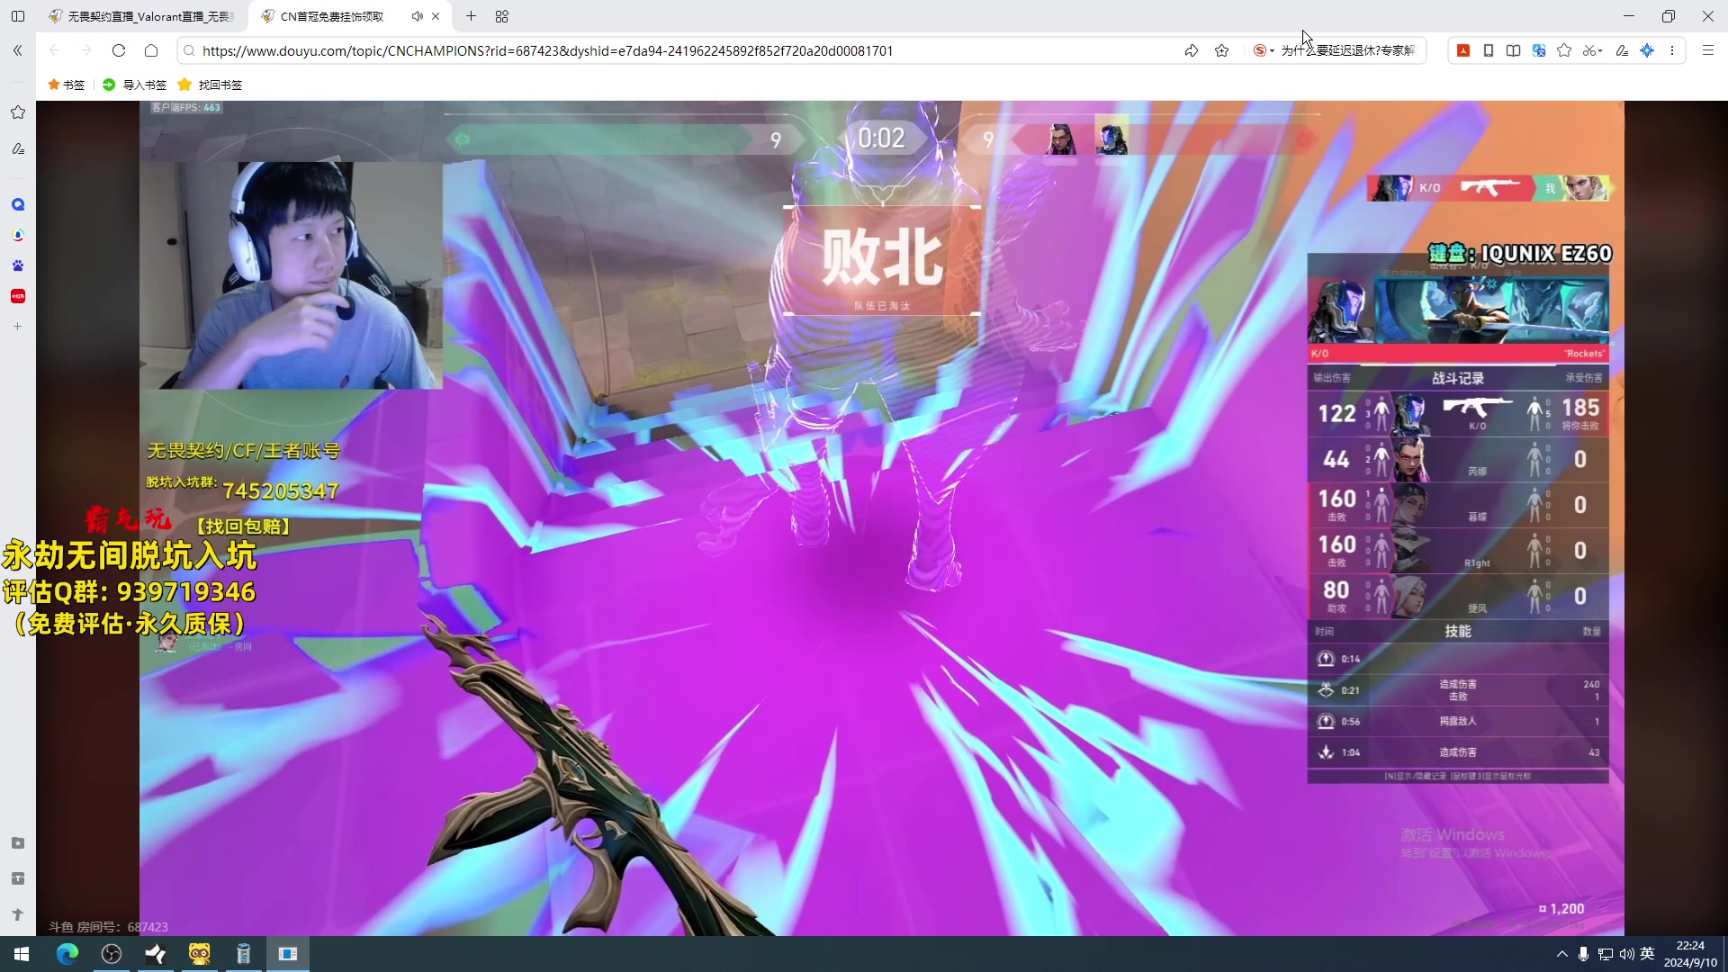Screen dimensions: 1728x972
Task: Click the page refresh icon
Action: click(118, 50)
